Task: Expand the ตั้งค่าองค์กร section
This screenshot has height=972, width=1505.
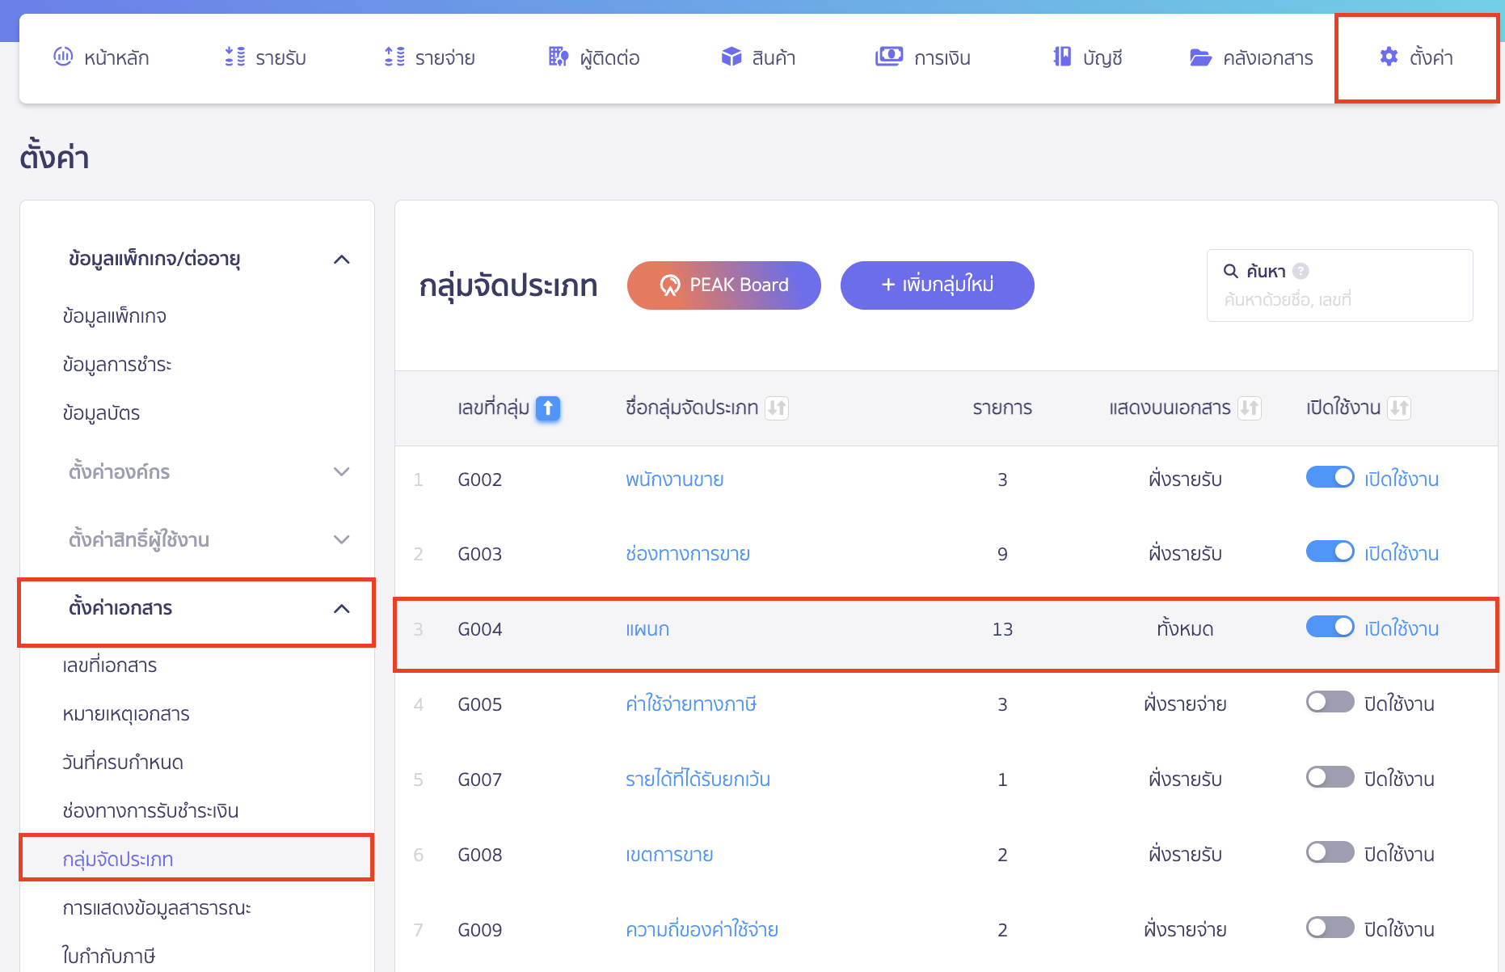Action: click(342, 471)
